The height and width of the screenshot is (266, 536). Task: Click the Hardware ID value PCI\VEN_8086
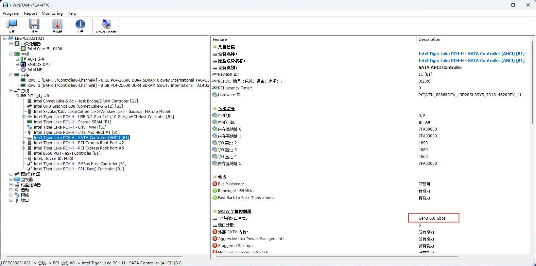tap(470, 95)
